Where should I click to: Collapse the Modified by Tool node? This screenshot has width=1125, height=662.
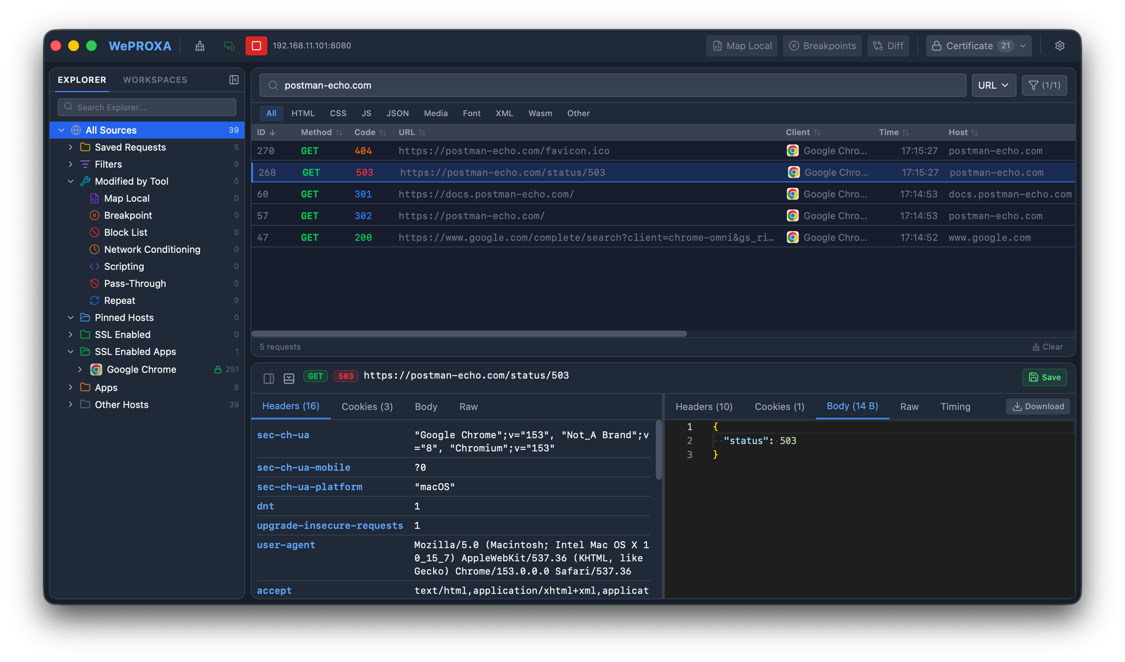[x=71, y=181]
